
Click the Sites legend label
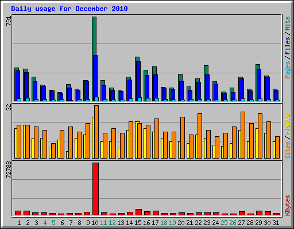(x=288, y=150)
